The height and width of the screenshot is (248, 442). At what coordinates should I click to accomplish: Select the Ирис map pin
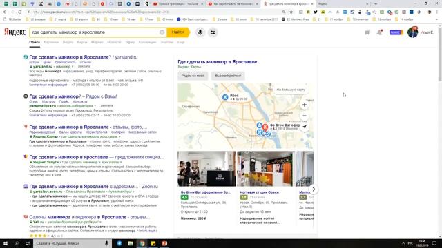tap(225, 97)
